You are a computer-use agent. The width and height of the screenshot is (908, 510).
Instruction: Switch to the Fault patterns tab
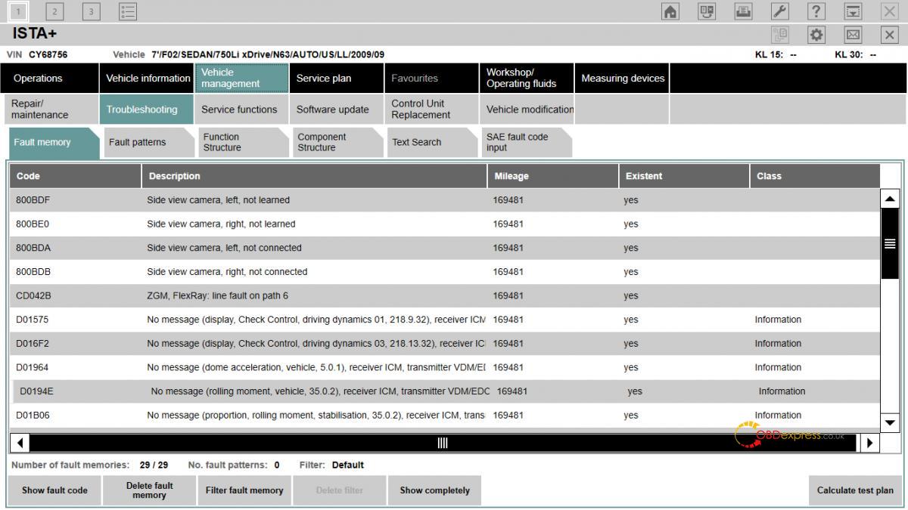pyautogui.click(x=148, y=143)
